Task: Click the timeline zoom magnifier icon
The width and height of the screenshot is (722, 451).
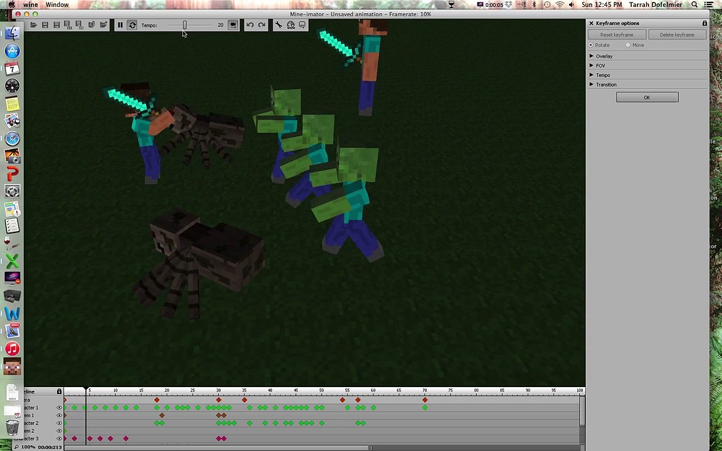Action: pyautogui.click(x=17, y=447)
